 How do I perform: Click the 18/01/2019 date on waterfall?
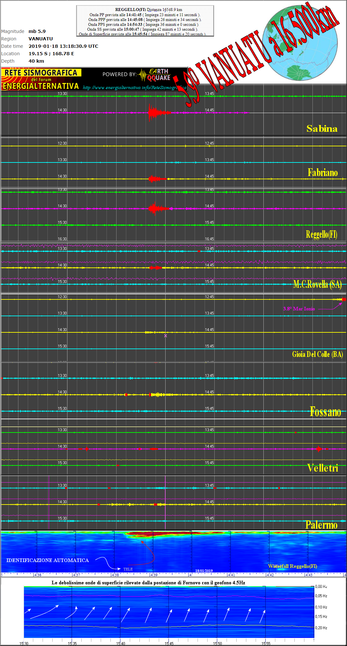pos(204,571)
